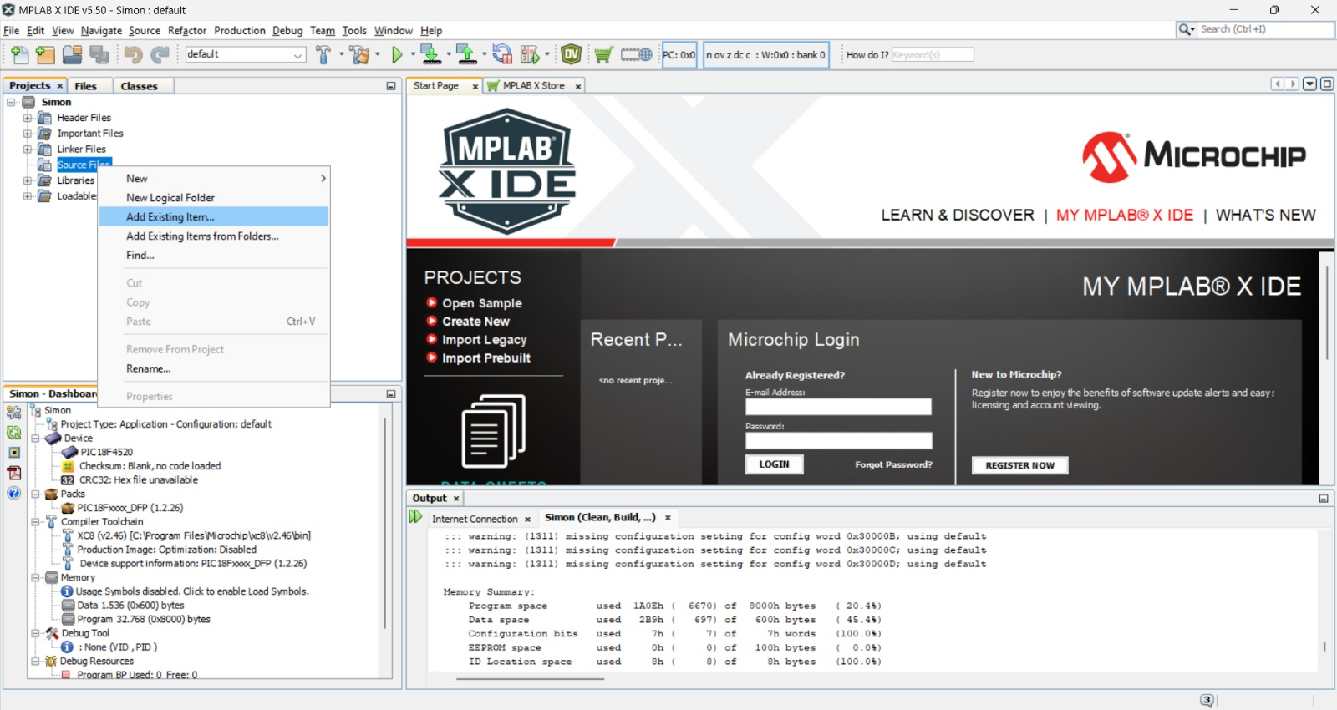Click the Password input field

[838, 440]
